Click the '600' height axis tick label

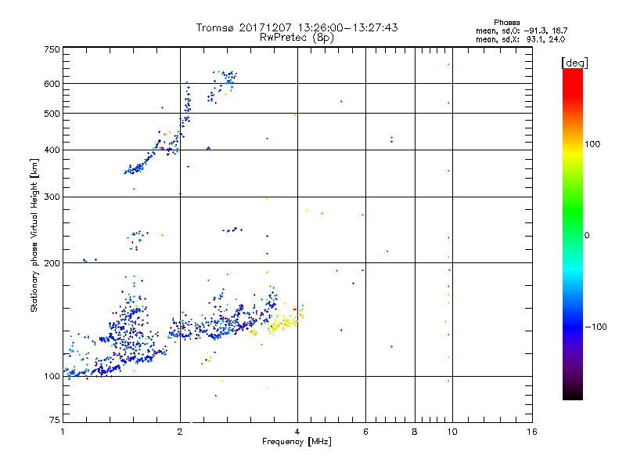(52, 84)
